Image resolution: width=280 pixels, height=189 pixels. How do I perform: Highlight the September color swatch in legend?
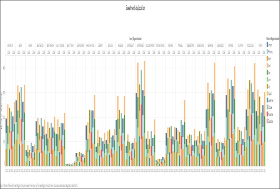[x=267, y=100]
